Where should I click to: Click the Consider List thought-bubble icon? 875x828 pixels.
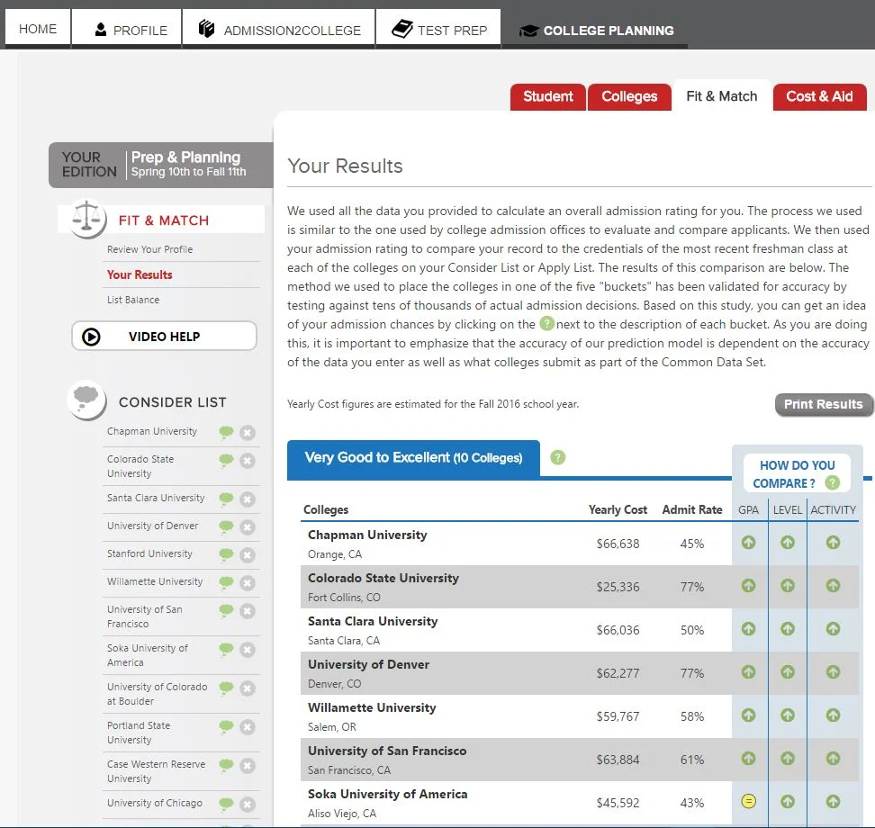click(86, 399)
